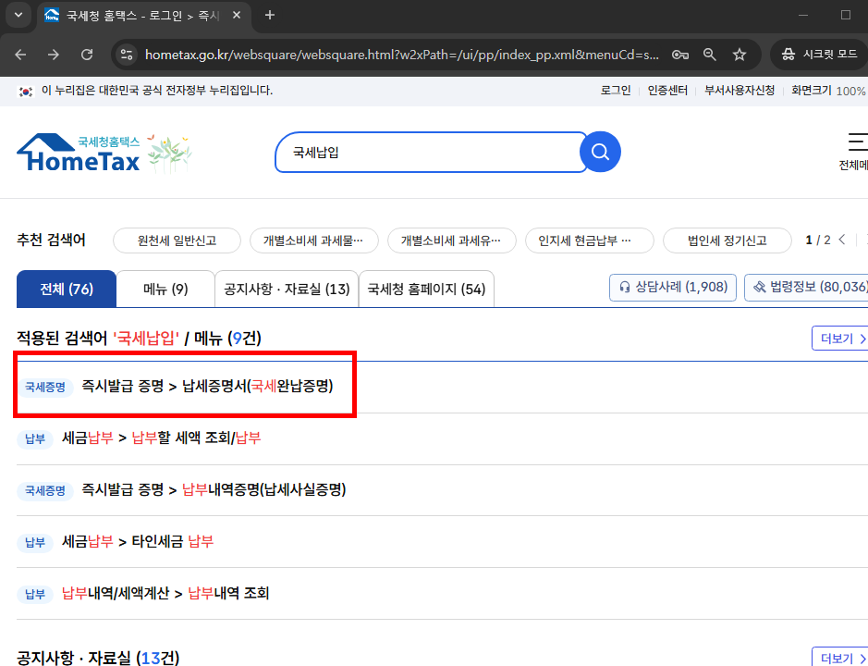Click the 로그인 link
Screen dimensions: 868x666
point(615,90)
